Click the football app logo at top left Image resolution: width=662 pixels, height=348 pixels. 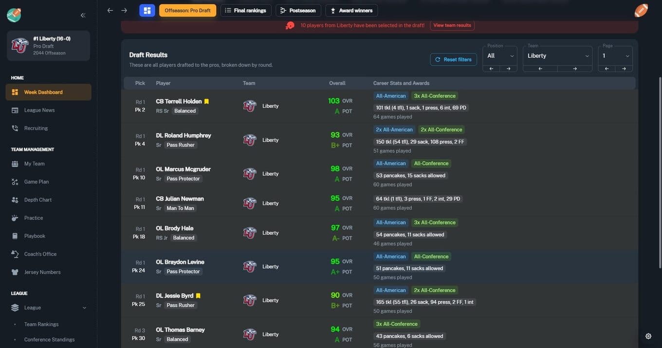point(14,15)
